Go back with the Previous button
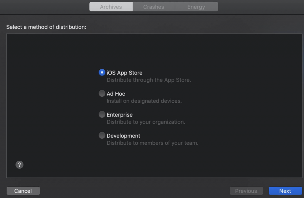The height and width of the screenshot is (198, 304). [246, 191]
